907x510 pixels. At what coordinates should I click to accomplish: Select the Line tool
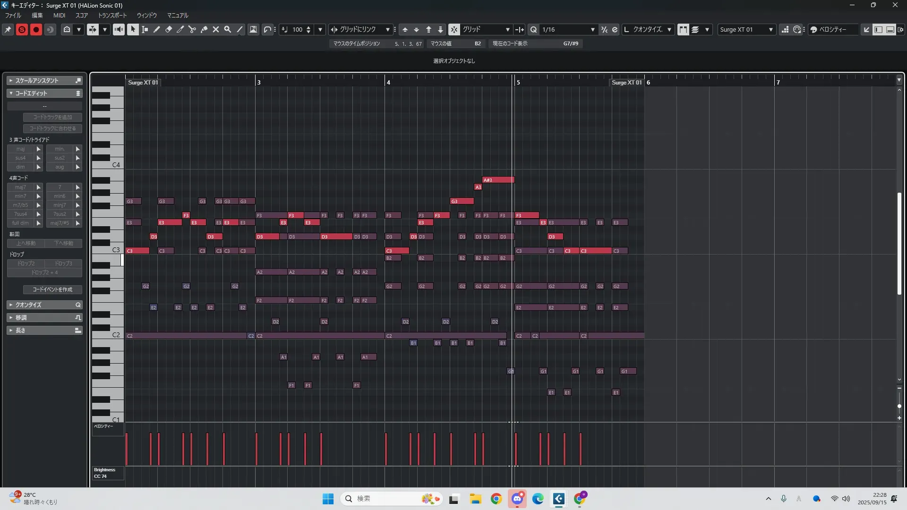point(240,29)
